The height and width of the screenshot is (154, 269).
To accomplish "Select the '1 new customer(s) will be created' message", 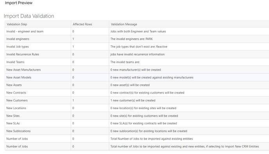I will coord(133,100).
